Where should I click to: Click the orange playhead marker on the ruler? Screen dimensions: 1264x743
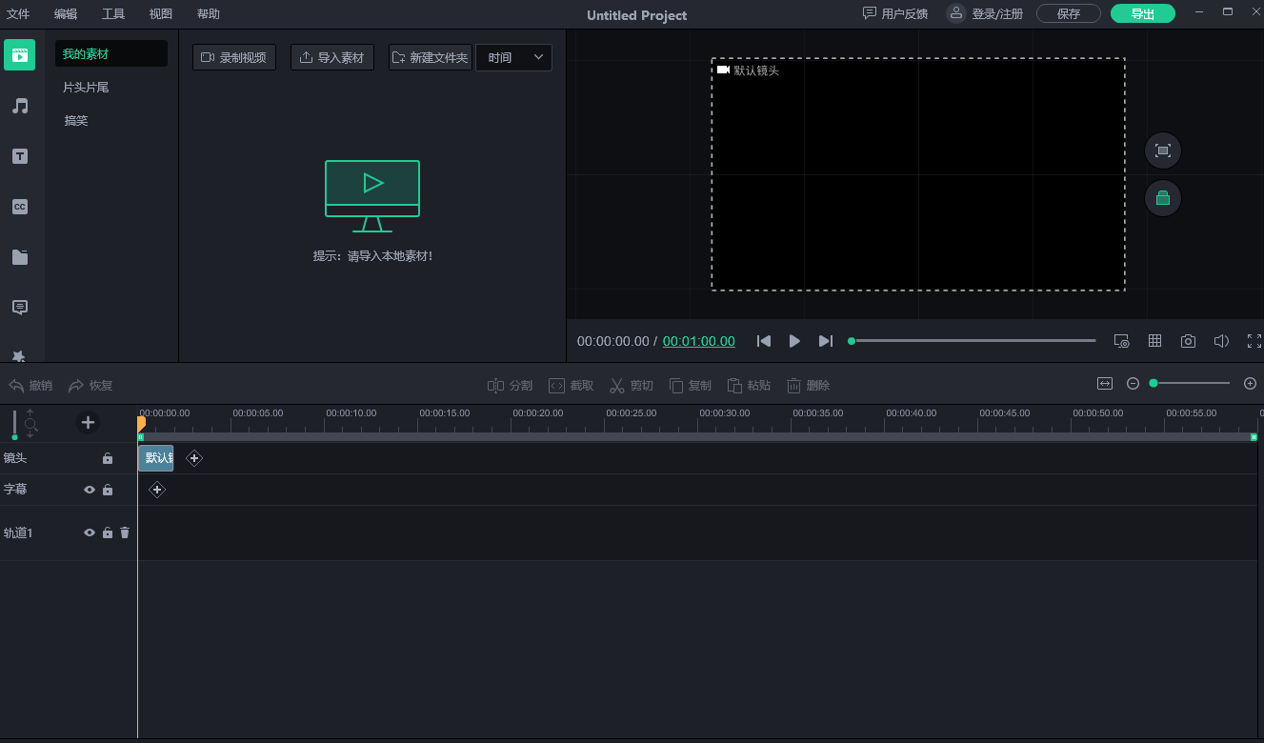point(141,423)
